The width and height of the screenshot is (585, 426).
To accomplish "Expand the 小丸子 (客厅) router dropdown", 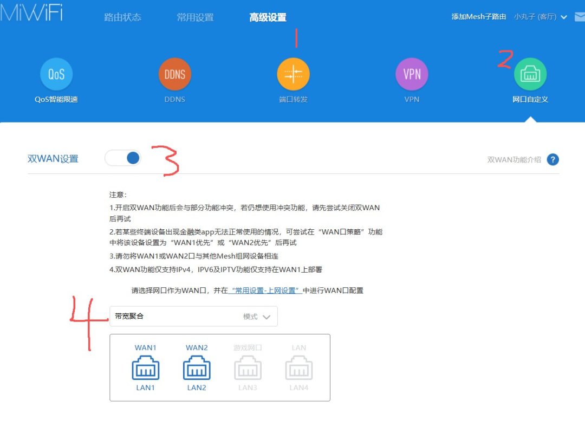I will 541,17.
